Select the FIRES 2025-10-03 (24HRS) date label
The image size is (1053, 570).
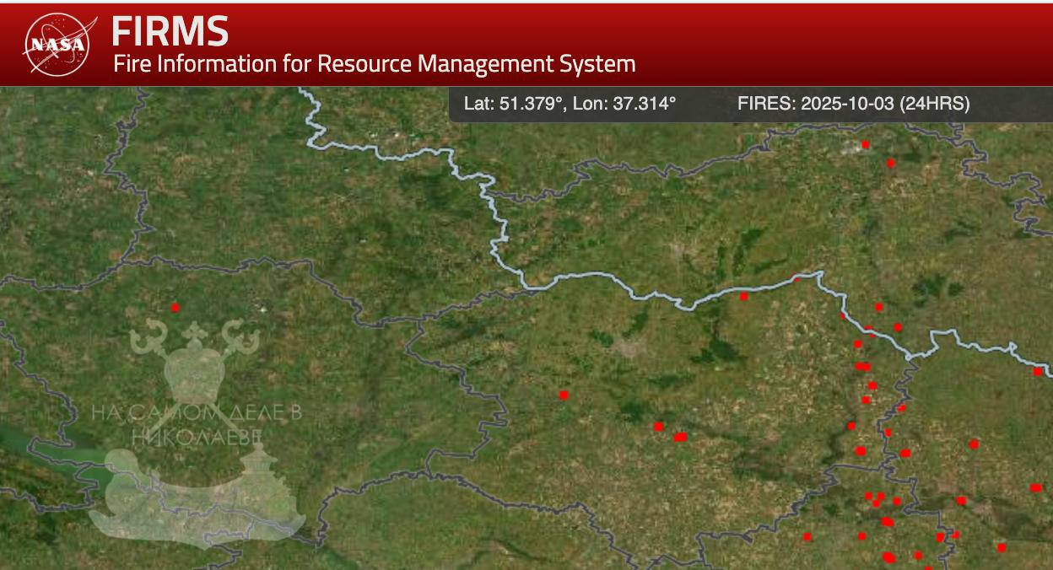[x=853, y=104]
